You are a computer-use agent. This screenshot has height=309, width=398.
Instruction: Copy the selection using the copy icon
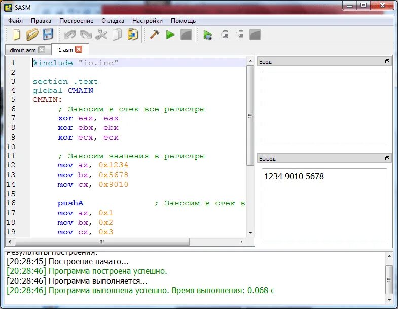point(117,35)
